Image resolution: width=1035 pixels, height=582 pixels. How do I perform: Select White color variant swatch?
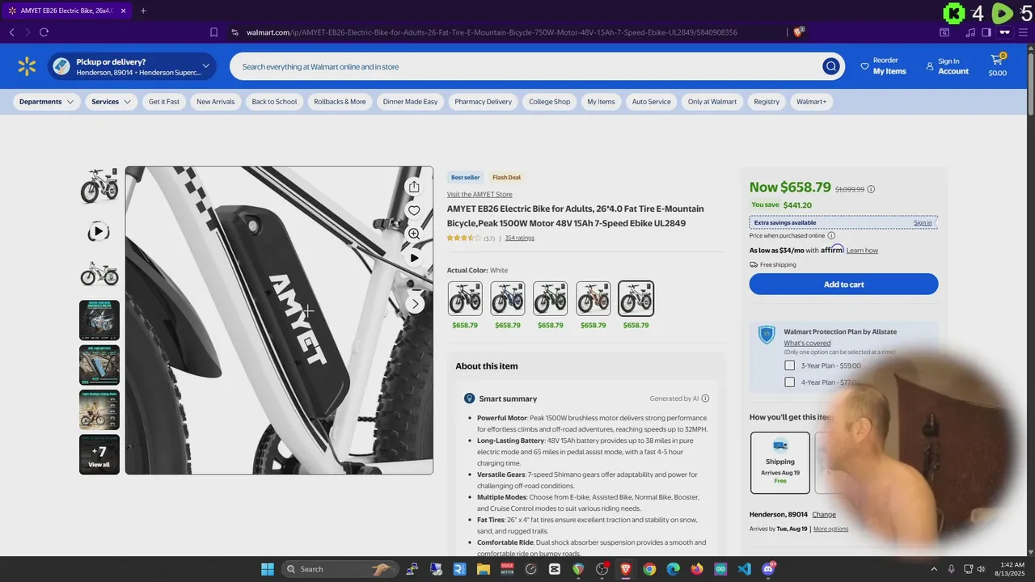636,298
